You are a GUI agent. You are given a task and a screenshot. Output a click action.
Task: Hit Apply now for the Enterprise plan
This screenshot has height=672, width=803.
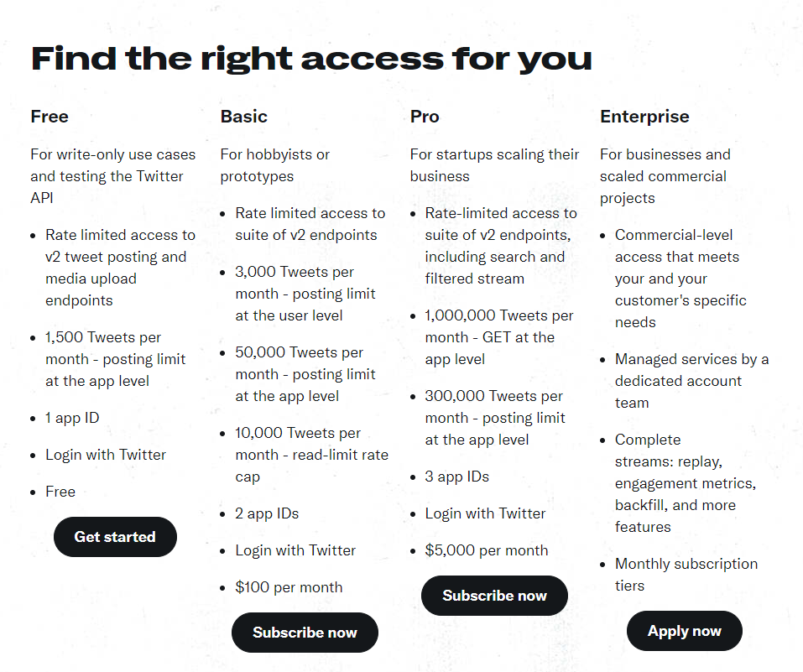coord(684,631)
